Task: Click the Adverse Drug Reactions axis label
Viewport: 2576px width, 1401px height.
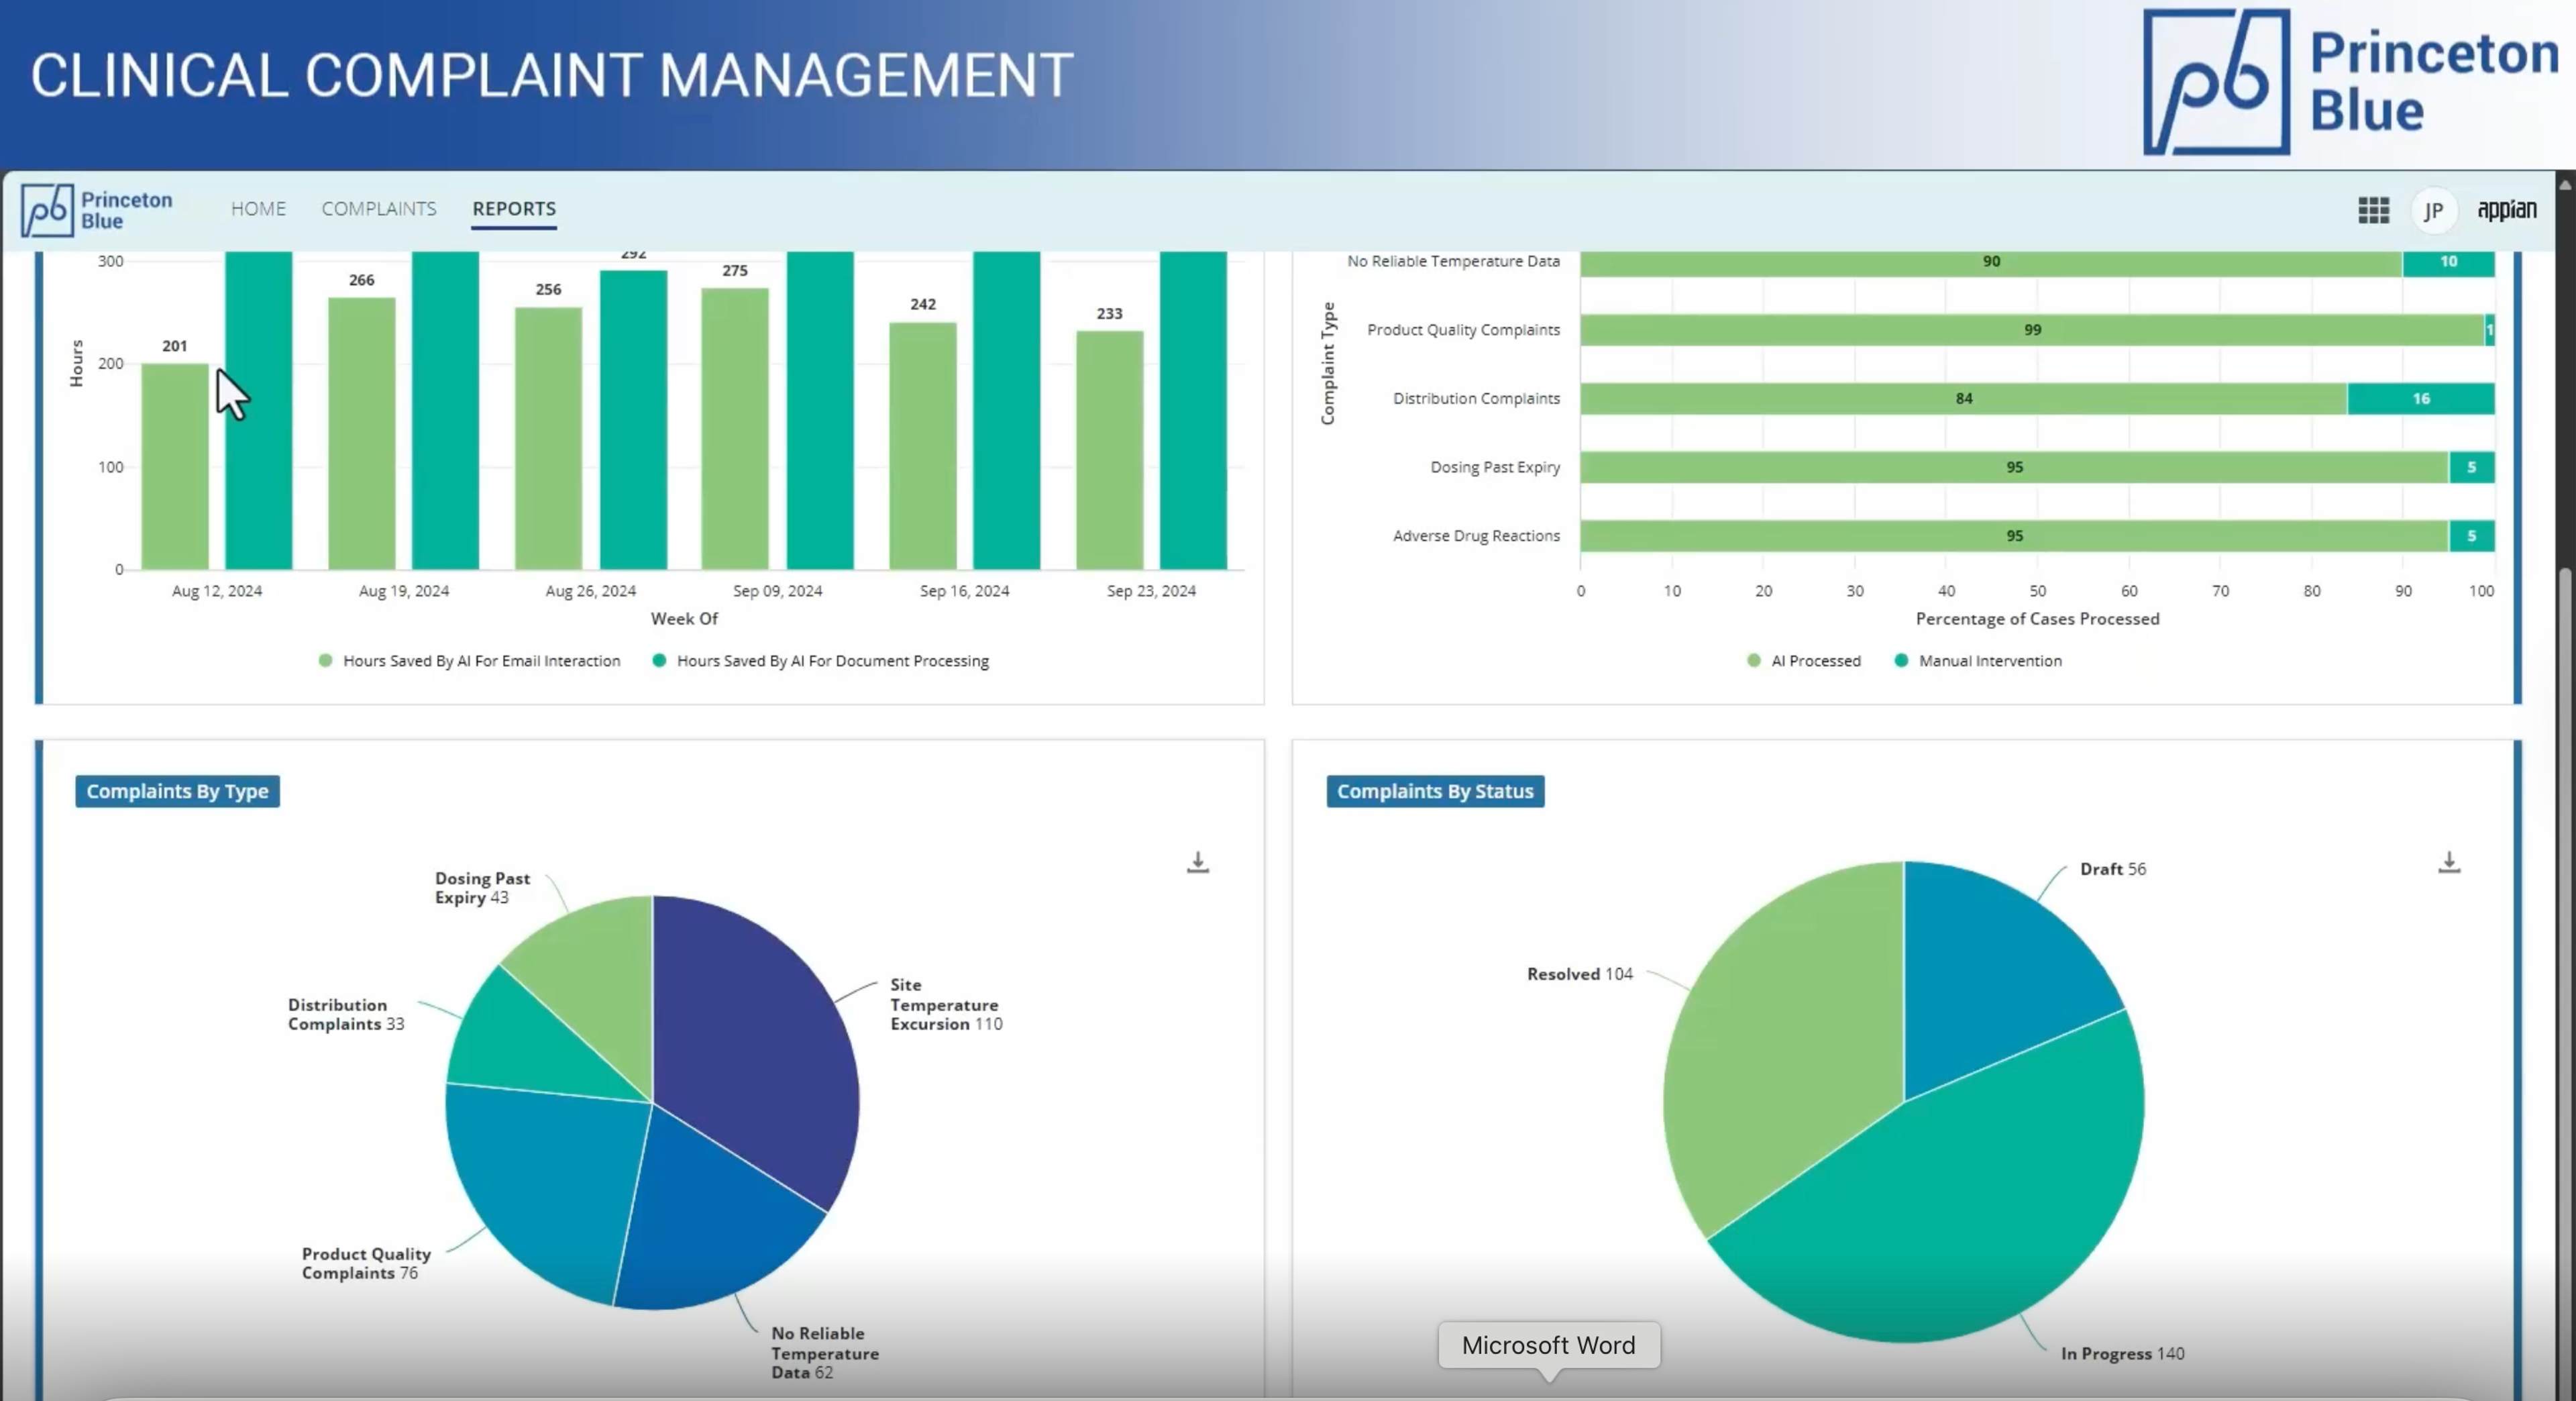Action: [x=1476, y=536]
